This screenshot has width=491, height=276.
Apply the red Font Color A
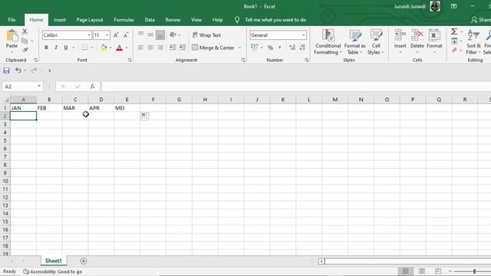120,48
